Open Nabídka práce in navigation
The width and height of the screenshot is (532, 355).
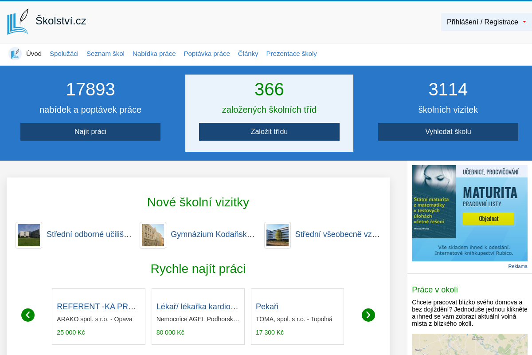[154, 54]
